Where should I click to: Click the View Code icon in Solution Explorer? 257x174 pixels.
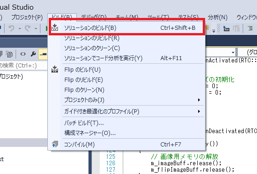tap(23, 54)
